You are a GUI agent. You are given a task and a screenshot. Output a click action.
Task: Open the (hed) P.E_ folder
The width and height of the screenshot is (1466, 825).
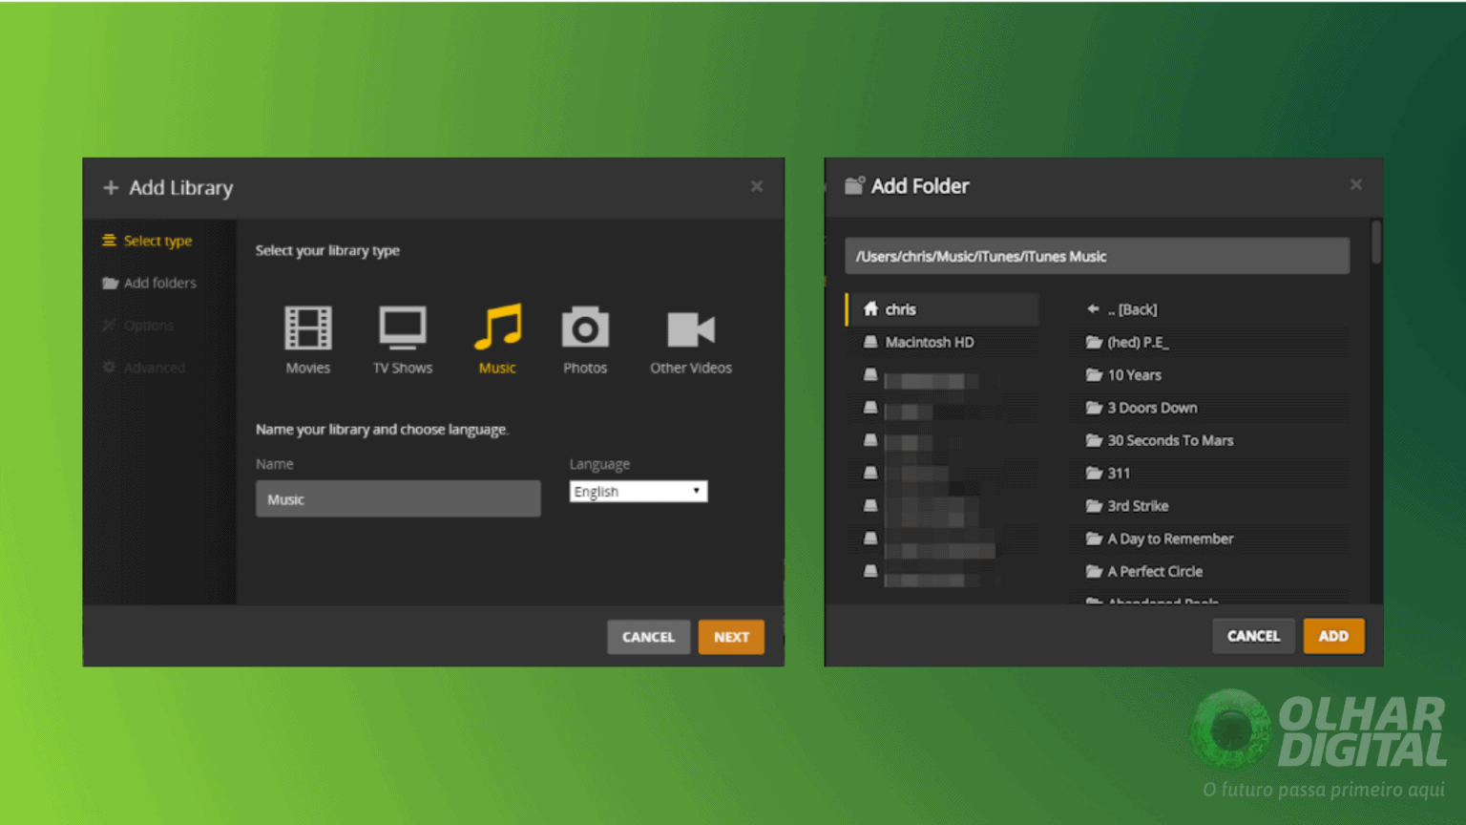[x=1127, y=342]
